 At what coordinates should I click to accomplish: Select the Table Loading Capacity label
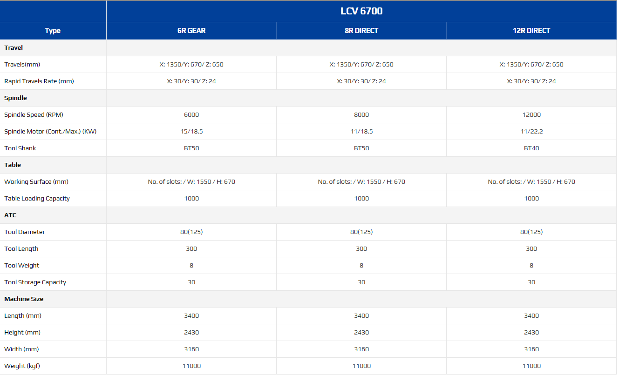(x=37, y=198)
